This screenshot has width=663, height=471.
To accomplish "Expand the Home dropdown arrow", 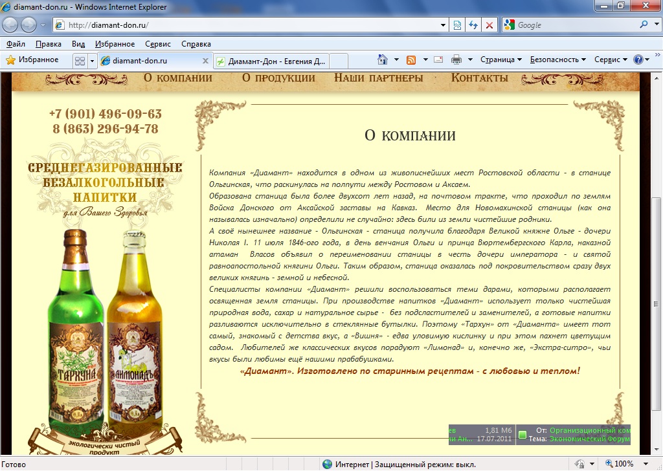I will (396, 60).
